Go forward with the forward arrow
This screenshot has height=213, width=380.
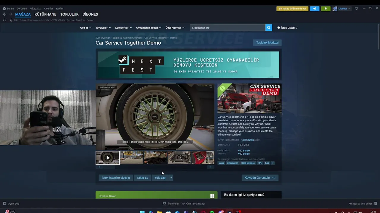(11, 14)
